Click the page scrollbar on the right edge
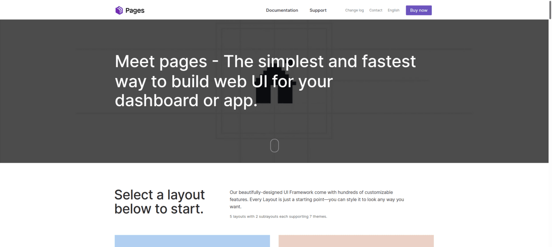The image size is (552, 247). (x=550, y=11)
